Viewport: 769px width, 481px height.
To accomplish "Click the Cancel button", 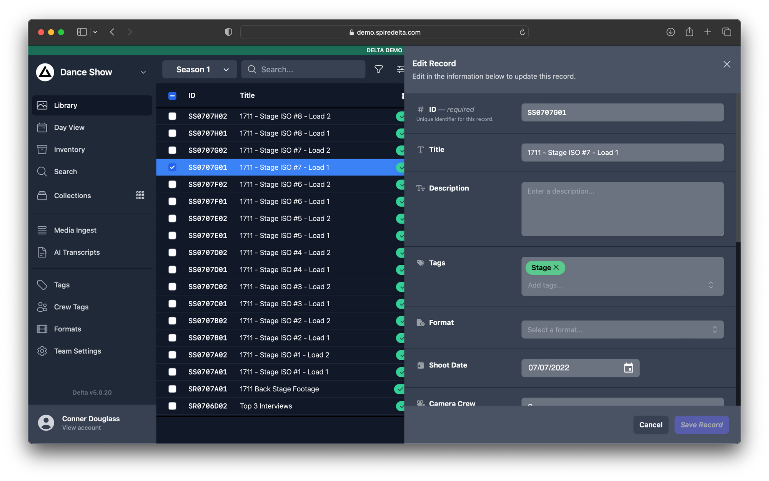I will point(651,424).
